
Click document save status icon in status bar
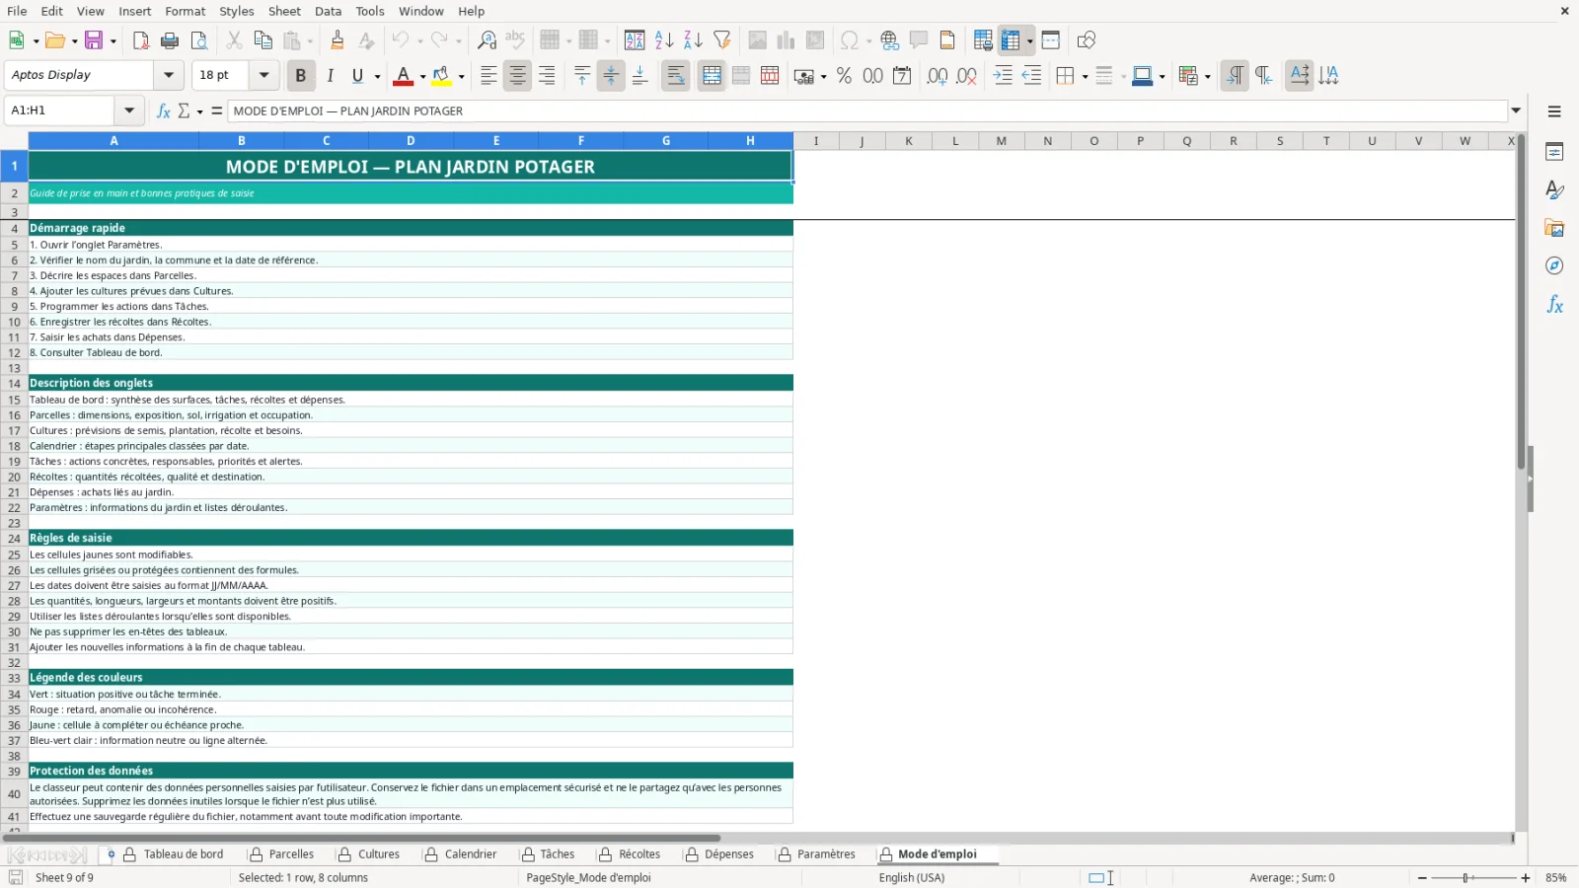point(16,877)
